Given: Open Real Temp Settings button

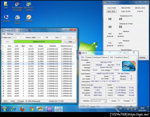Looking at the screenshot, I should point(142,57).
